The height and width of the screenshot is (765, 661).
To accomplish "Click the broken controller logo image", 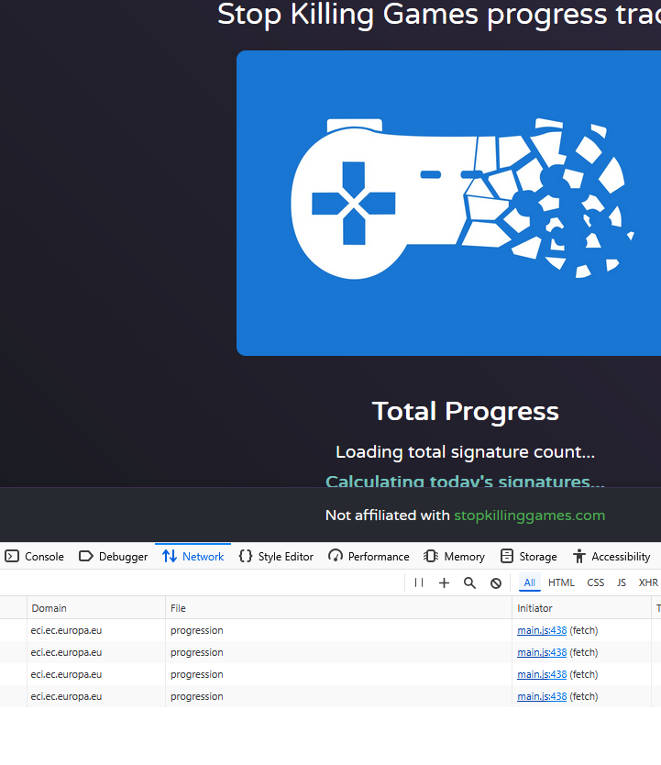I will 448,203.
